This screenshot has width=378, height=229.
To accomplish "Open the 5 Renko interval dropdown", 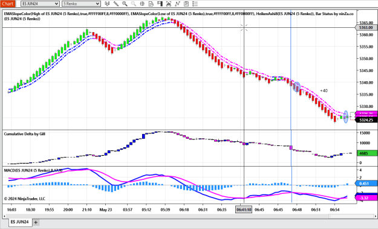I will (81, 4).
